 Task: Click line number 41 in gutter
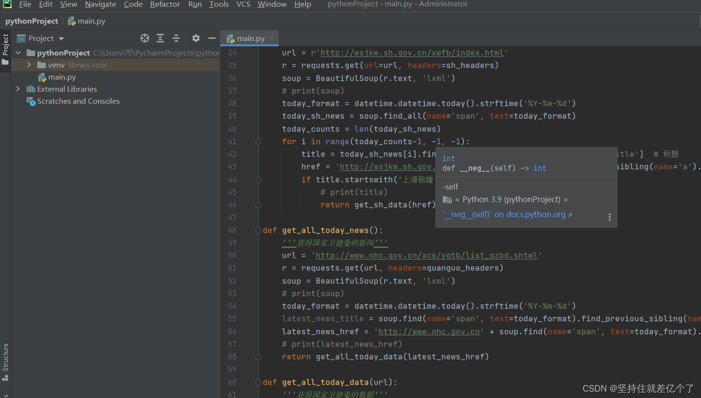click(x=232, y=141)
